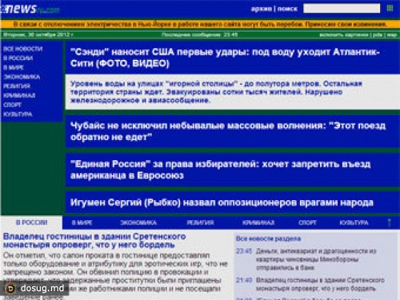The width and height of the screenshot is (400, 300).
Task: Open 21:40 item 'Владелец гостиницы' in list
Action: (x=320, y=284)
